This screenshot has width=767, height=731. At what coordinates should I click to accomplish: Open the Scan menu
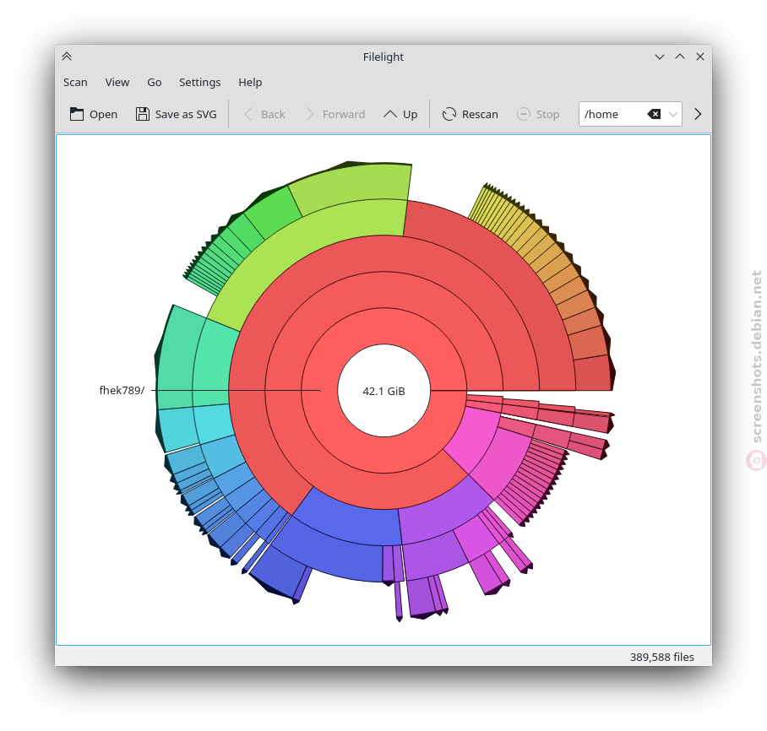click(75, 82)
